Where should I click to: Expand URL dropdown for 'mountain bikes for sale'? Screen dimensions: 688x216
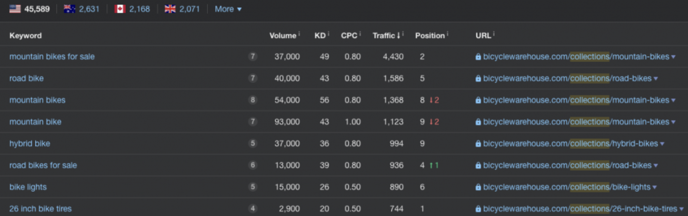tap(673, 57)
